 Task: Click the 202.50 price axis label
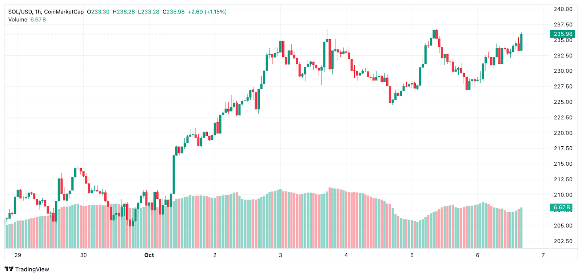tap(563, 241)
